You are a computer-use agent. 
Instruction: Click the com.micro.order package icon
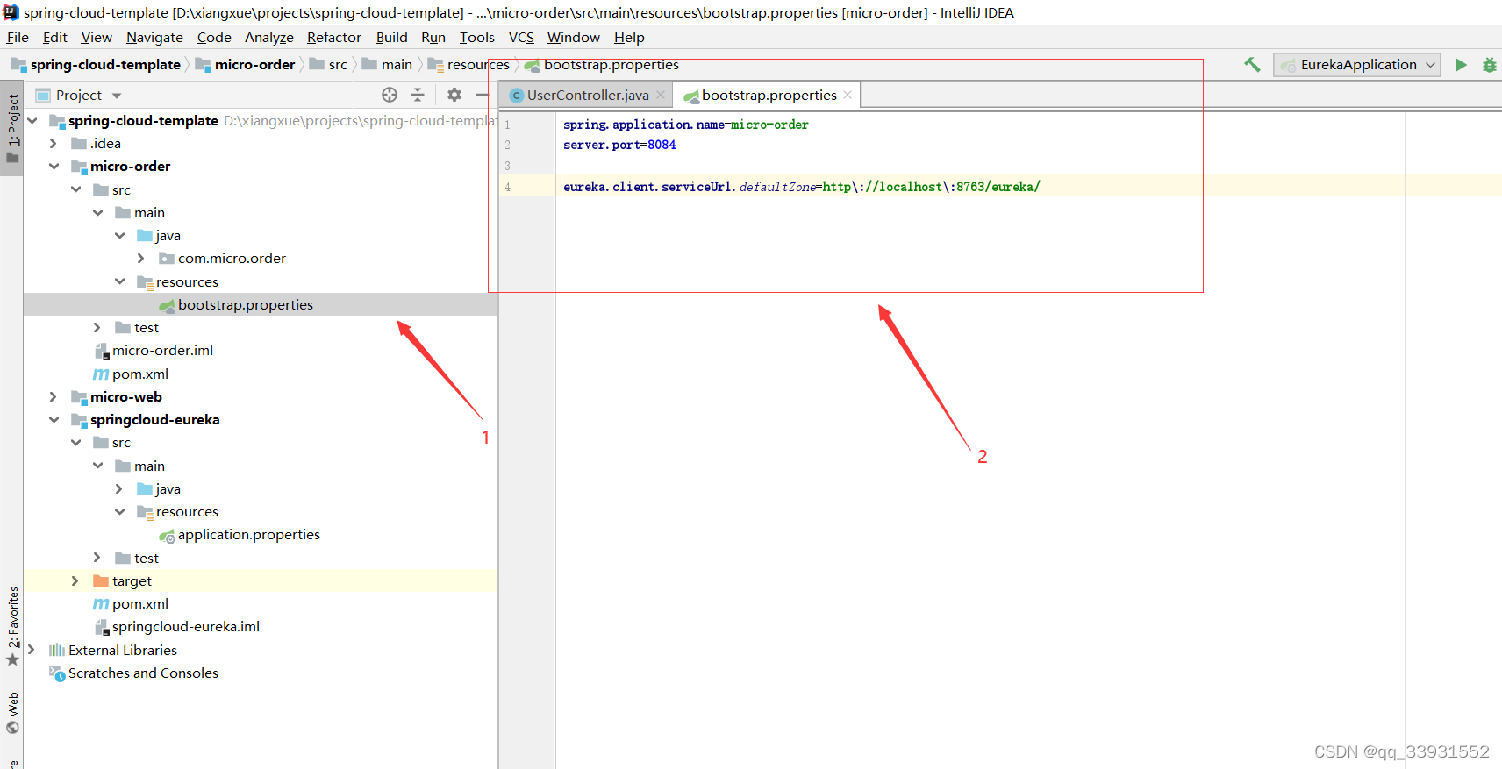click(x=167, y=258)
